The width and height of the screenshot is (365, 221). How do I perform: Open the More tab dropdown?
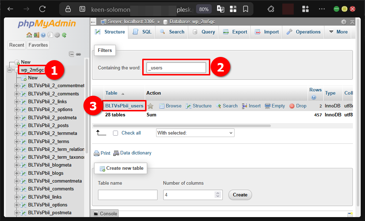[x=338, y=32]
